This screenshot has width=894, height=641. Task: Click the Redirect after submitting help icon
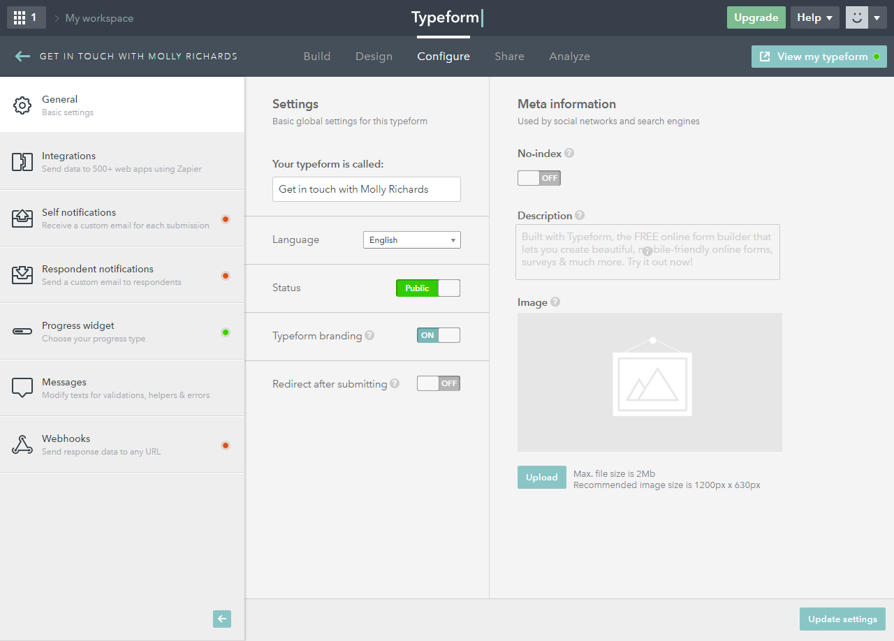pyautogui.click(x=395, y=383)
